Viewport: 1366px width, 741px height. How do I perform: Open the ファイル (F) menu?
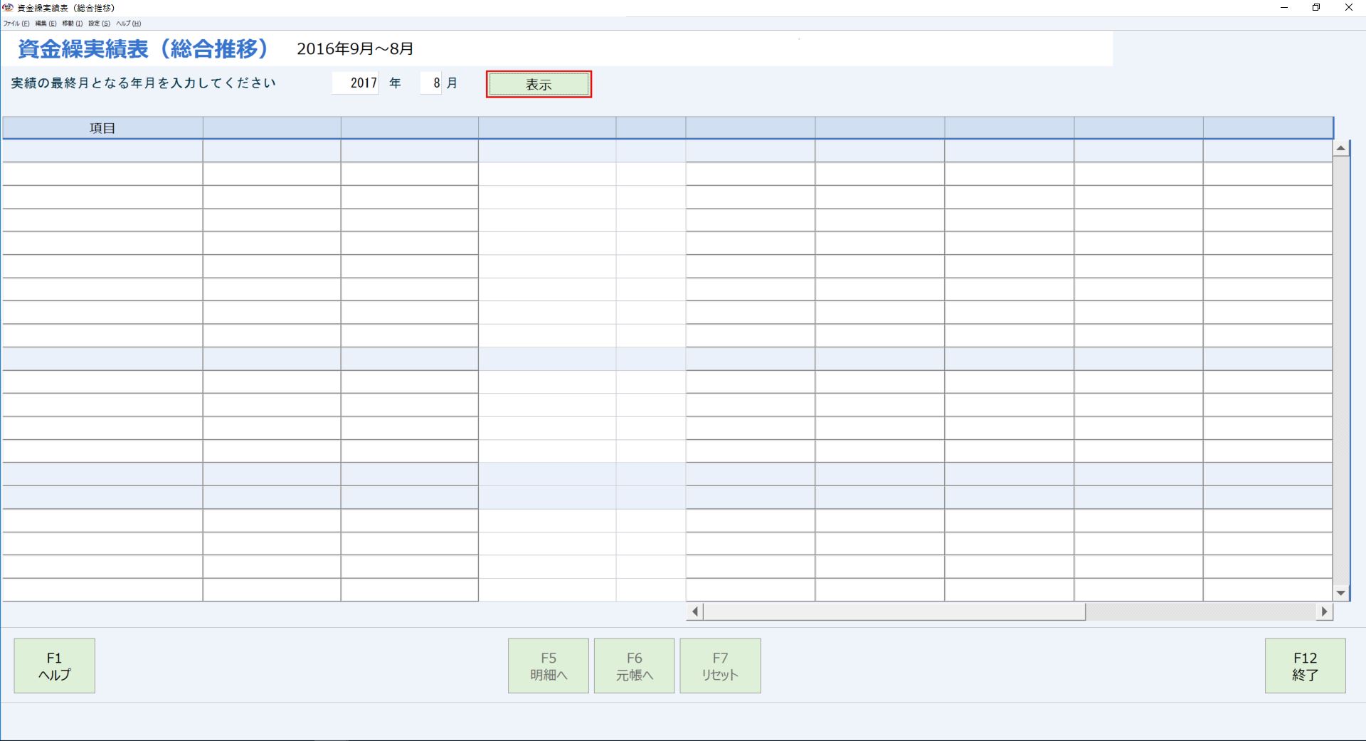click(16, 23)
